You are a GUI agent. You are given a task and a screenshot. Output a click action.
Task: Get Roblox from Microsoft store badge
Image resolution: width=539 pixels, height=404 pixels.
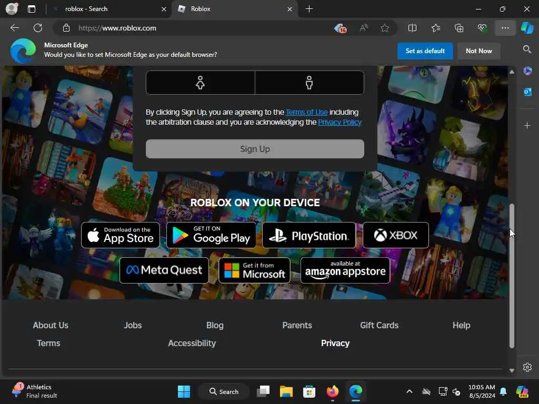pyautogui.click(x=254, y=270)
